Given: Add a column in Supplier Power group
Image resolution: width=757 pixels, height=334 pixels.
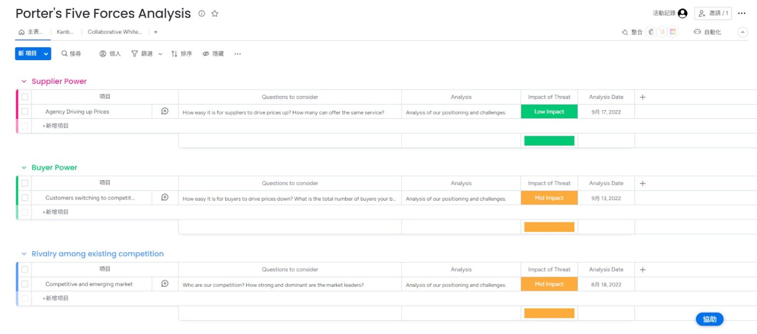Looking at the screenshot, I should tap(643, 97).
